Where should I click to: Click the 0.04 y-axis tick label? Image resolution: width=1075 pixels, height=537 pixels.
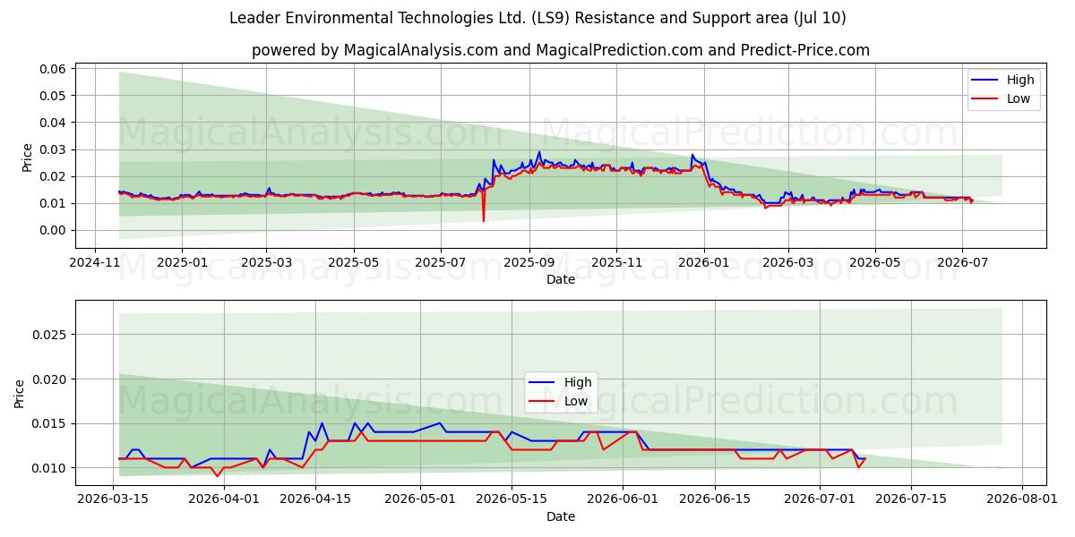[54, 123]
